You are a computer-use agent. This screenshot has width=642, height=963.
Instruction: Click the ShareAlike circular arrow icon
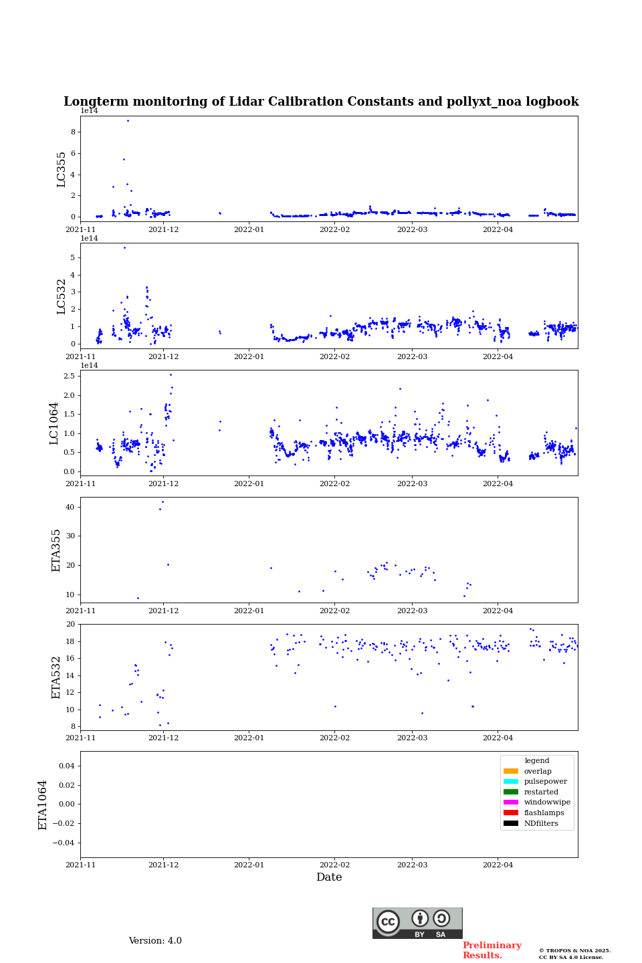[x=441, y=918]
